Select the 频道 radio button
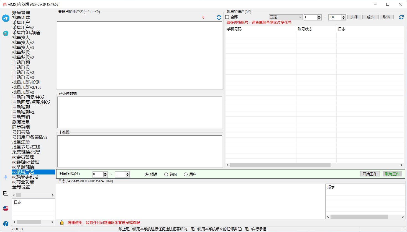 147,174
